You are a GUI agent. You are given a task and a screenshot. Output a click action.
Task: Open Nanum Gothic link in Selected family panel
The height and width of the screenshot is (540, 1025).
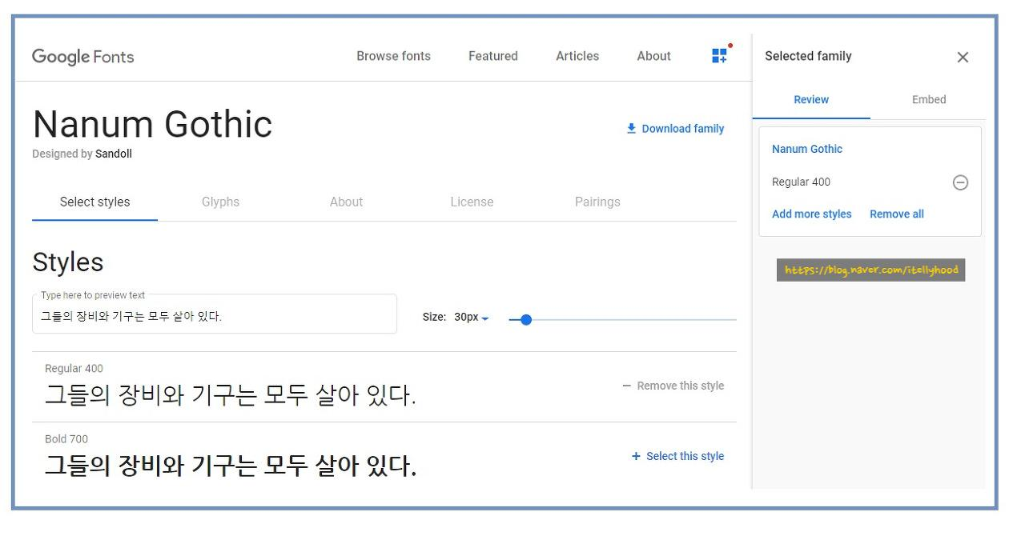(x=807, y=149)
